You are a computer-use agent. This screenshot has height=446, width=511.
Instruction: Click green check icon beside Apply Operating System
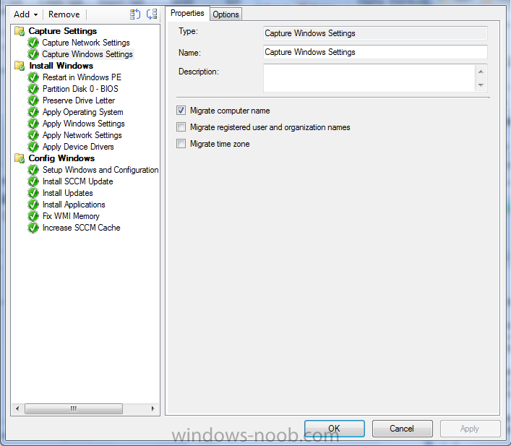coord(33,112)
